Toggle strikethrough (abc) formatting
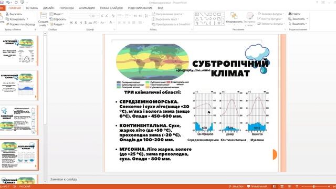Image resolution: width=336 pixels, height=189 pixels. (x=90, y=23)
